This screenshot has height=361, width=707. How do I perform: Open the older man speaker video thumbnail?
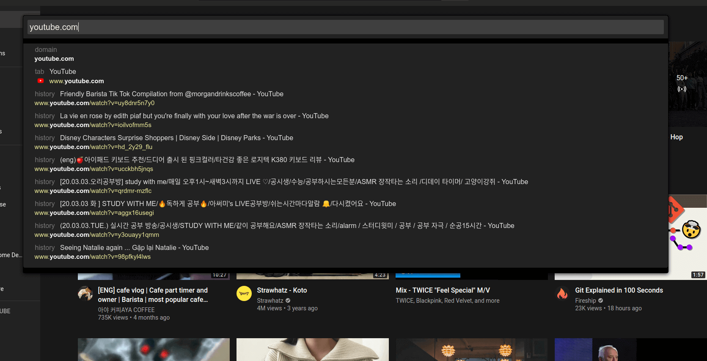pos(631,350)
